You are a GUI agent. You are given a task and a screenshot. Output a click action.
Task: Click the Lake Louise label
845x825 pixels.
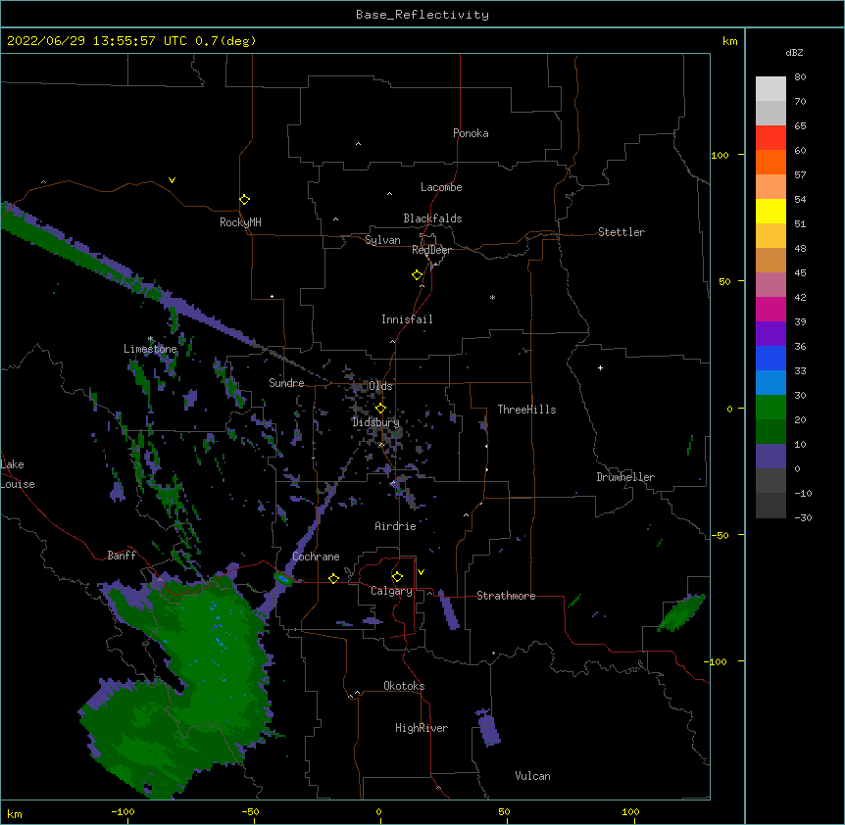coord(18,474)
